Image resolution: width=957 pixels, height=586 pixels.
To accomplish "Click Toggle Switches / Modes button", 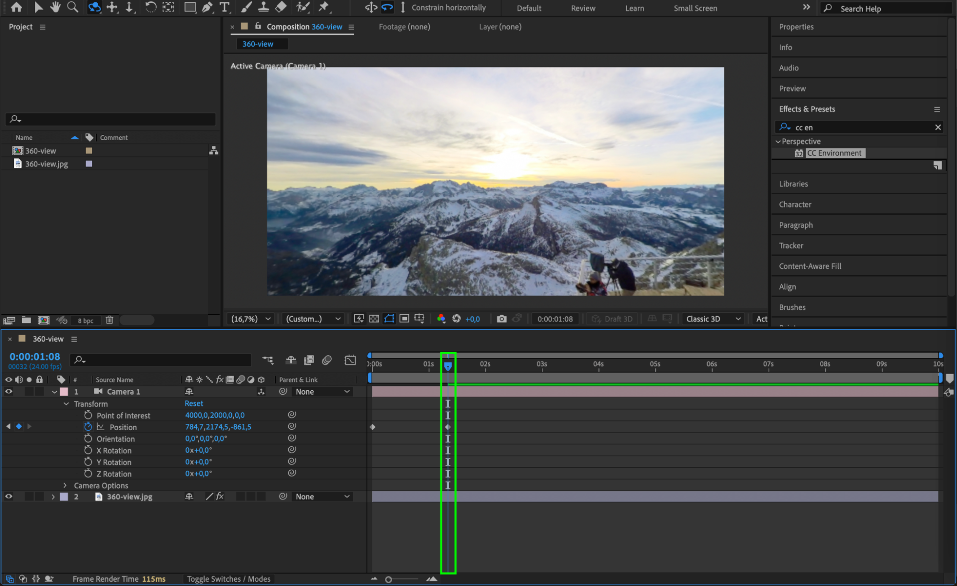I will point(228,579).
